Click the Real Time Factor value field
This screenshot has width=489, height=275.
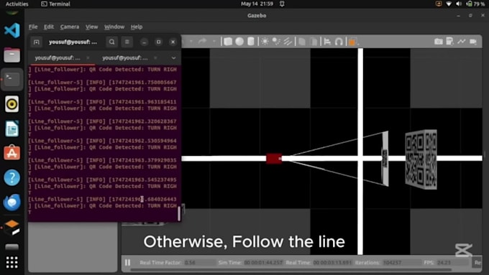pos(200,263)
